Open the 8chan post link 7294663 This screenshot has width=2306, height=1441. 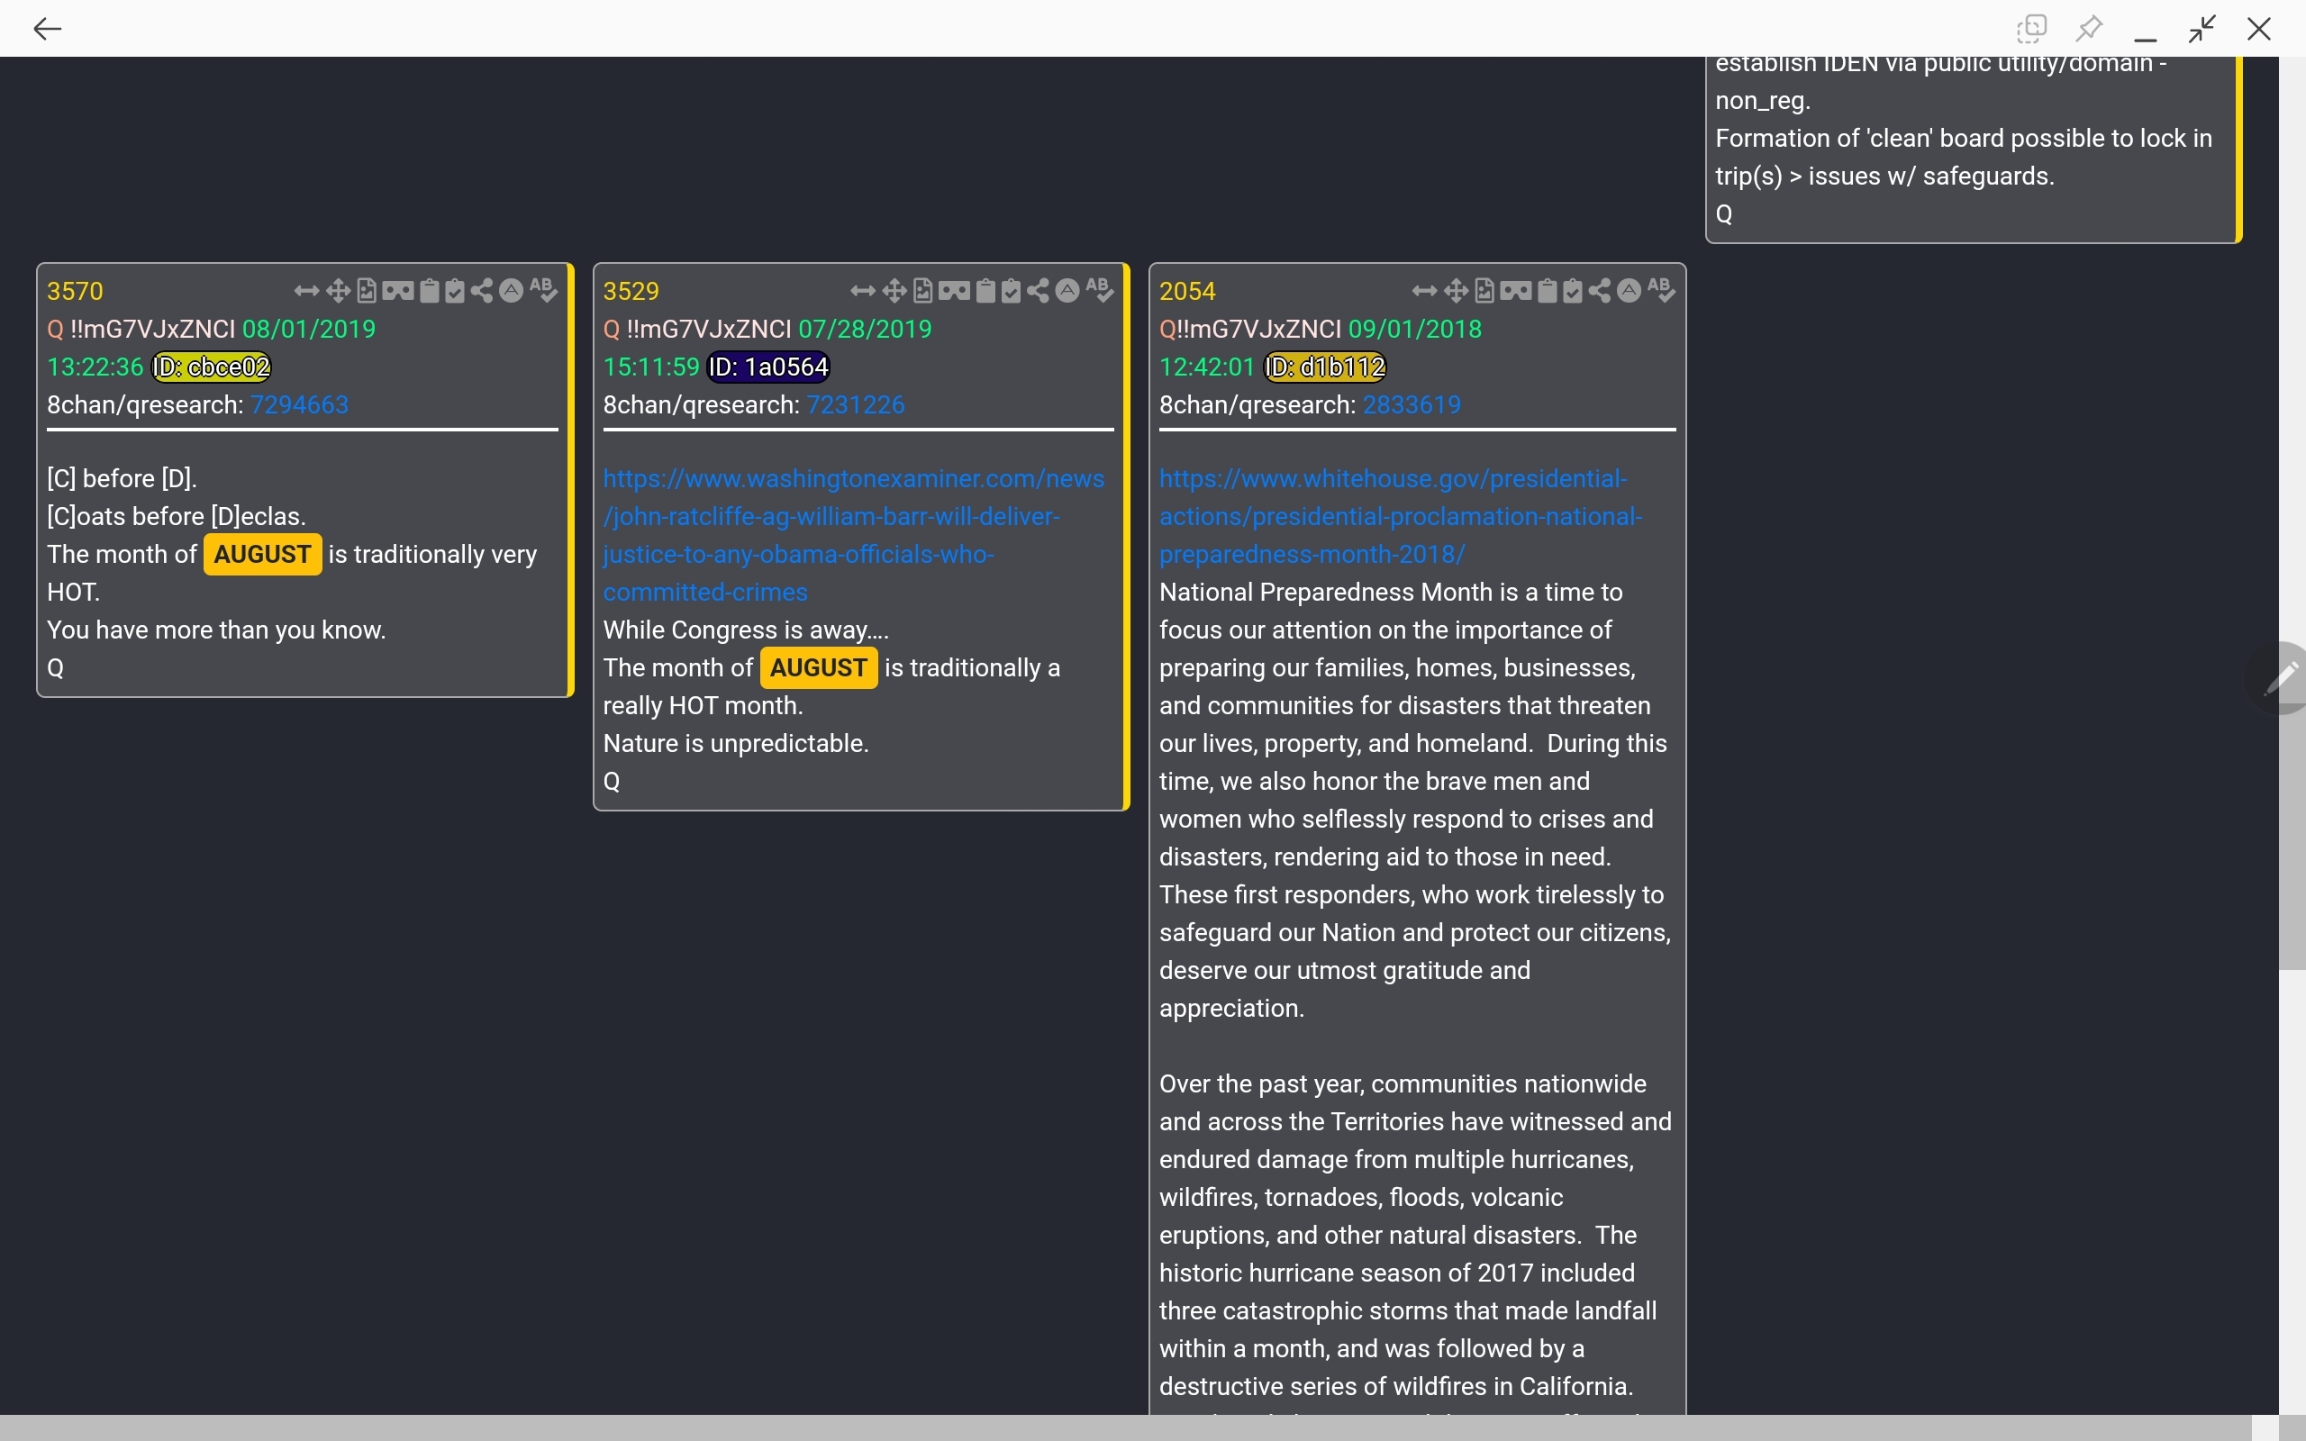(299, 405)
